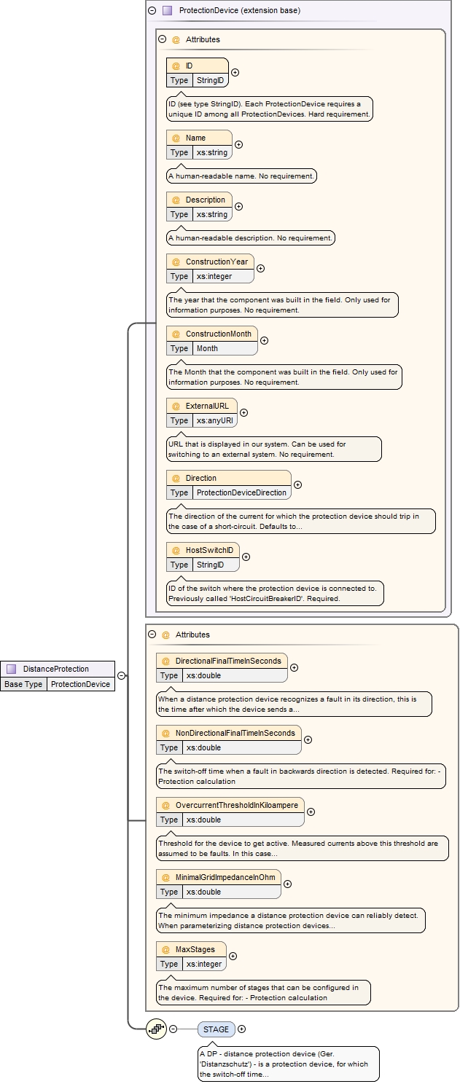Select the DistanceProtection type box
Screen dimensions: 460x1084
tap(56, 669)
